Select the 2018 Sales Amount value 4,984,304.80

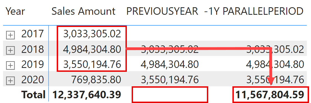(92, 49)
